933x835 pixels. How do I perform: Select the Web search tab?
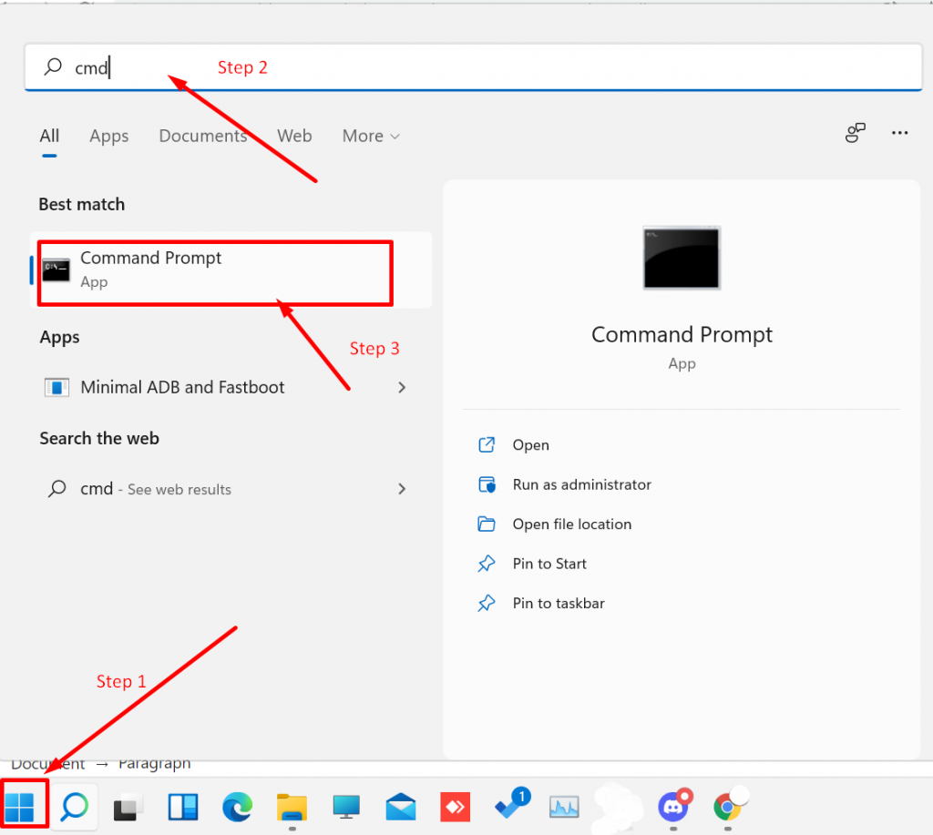(294, 136)
